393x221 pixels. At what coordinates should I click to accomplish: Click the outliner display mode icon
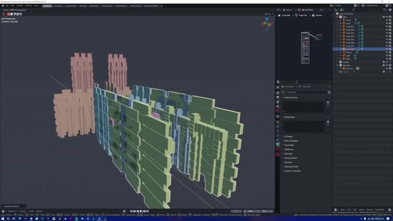point(342,10)
